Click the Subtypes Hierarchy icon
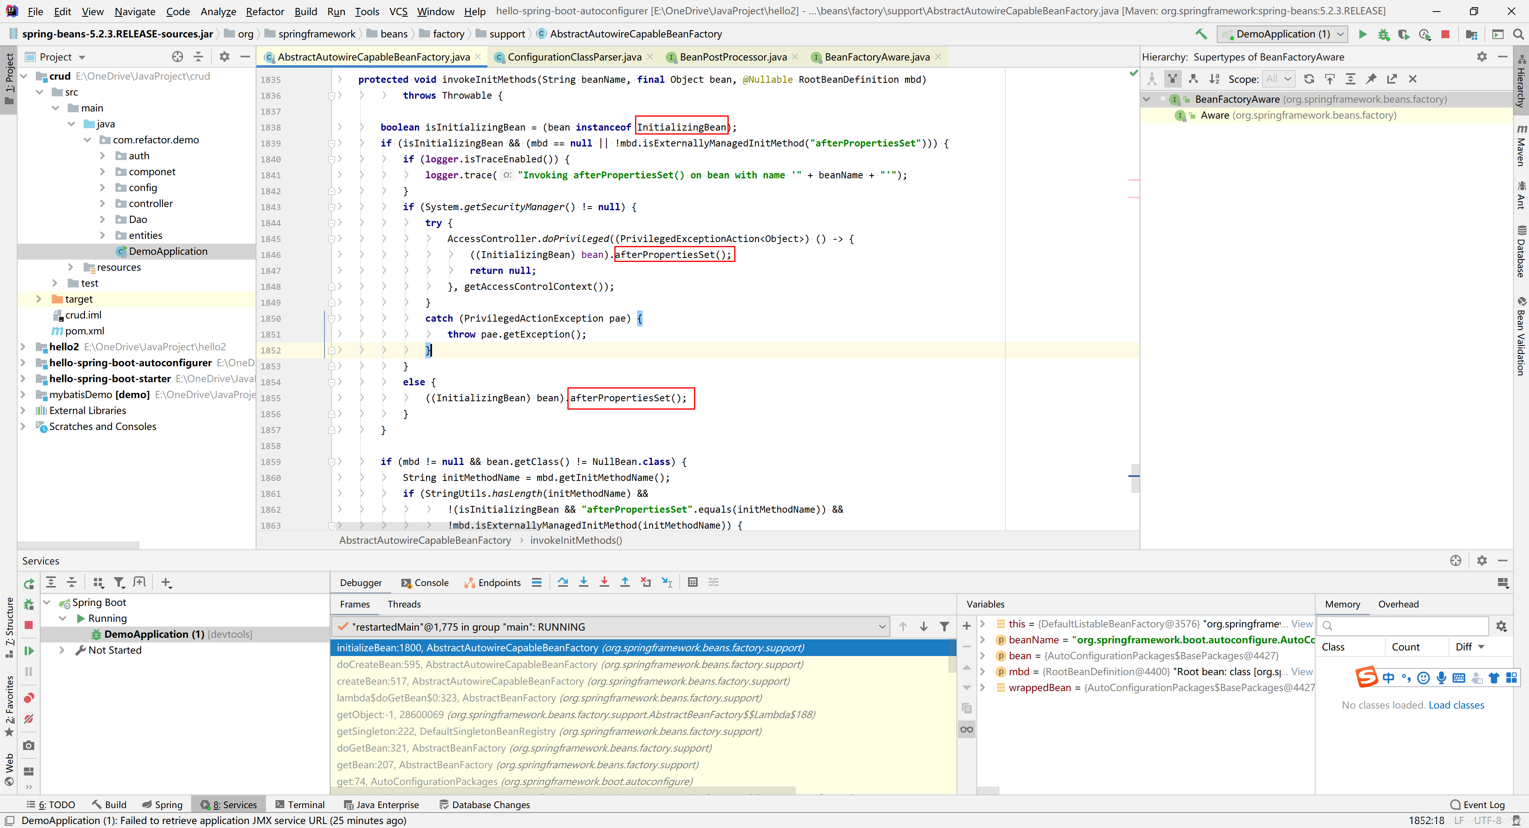The image size is (1529, 828). pos(1193,78)
